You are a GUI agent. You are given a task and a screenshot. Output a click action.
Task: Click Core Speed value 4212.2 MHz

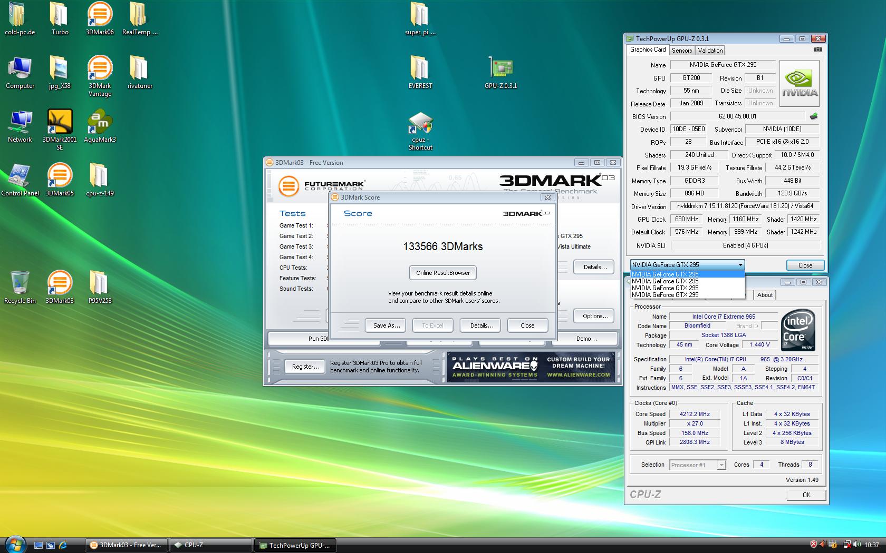click(695, 414)
